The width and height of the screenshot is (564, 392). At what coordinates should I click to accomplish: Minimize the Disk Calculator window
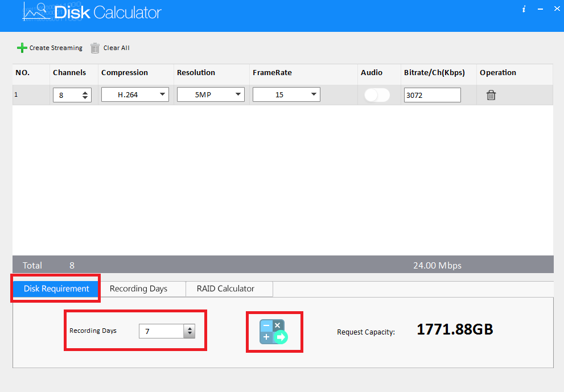pos(540,9)
